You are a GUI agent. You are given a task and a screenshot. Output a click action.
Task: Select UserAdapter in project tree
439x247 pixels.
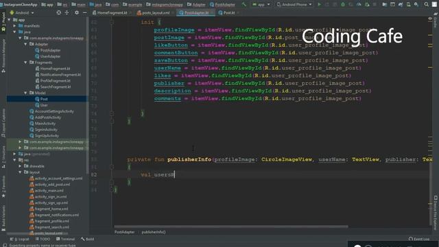pos(50,56)
